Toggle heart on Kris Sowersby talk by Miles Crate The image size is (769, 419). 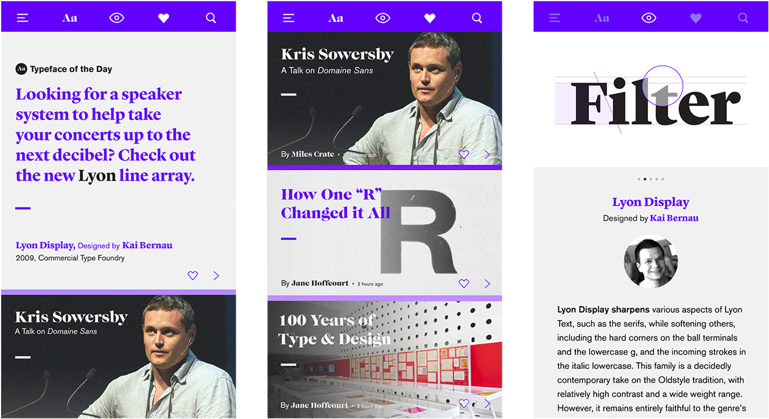click(x=464, y=154)
